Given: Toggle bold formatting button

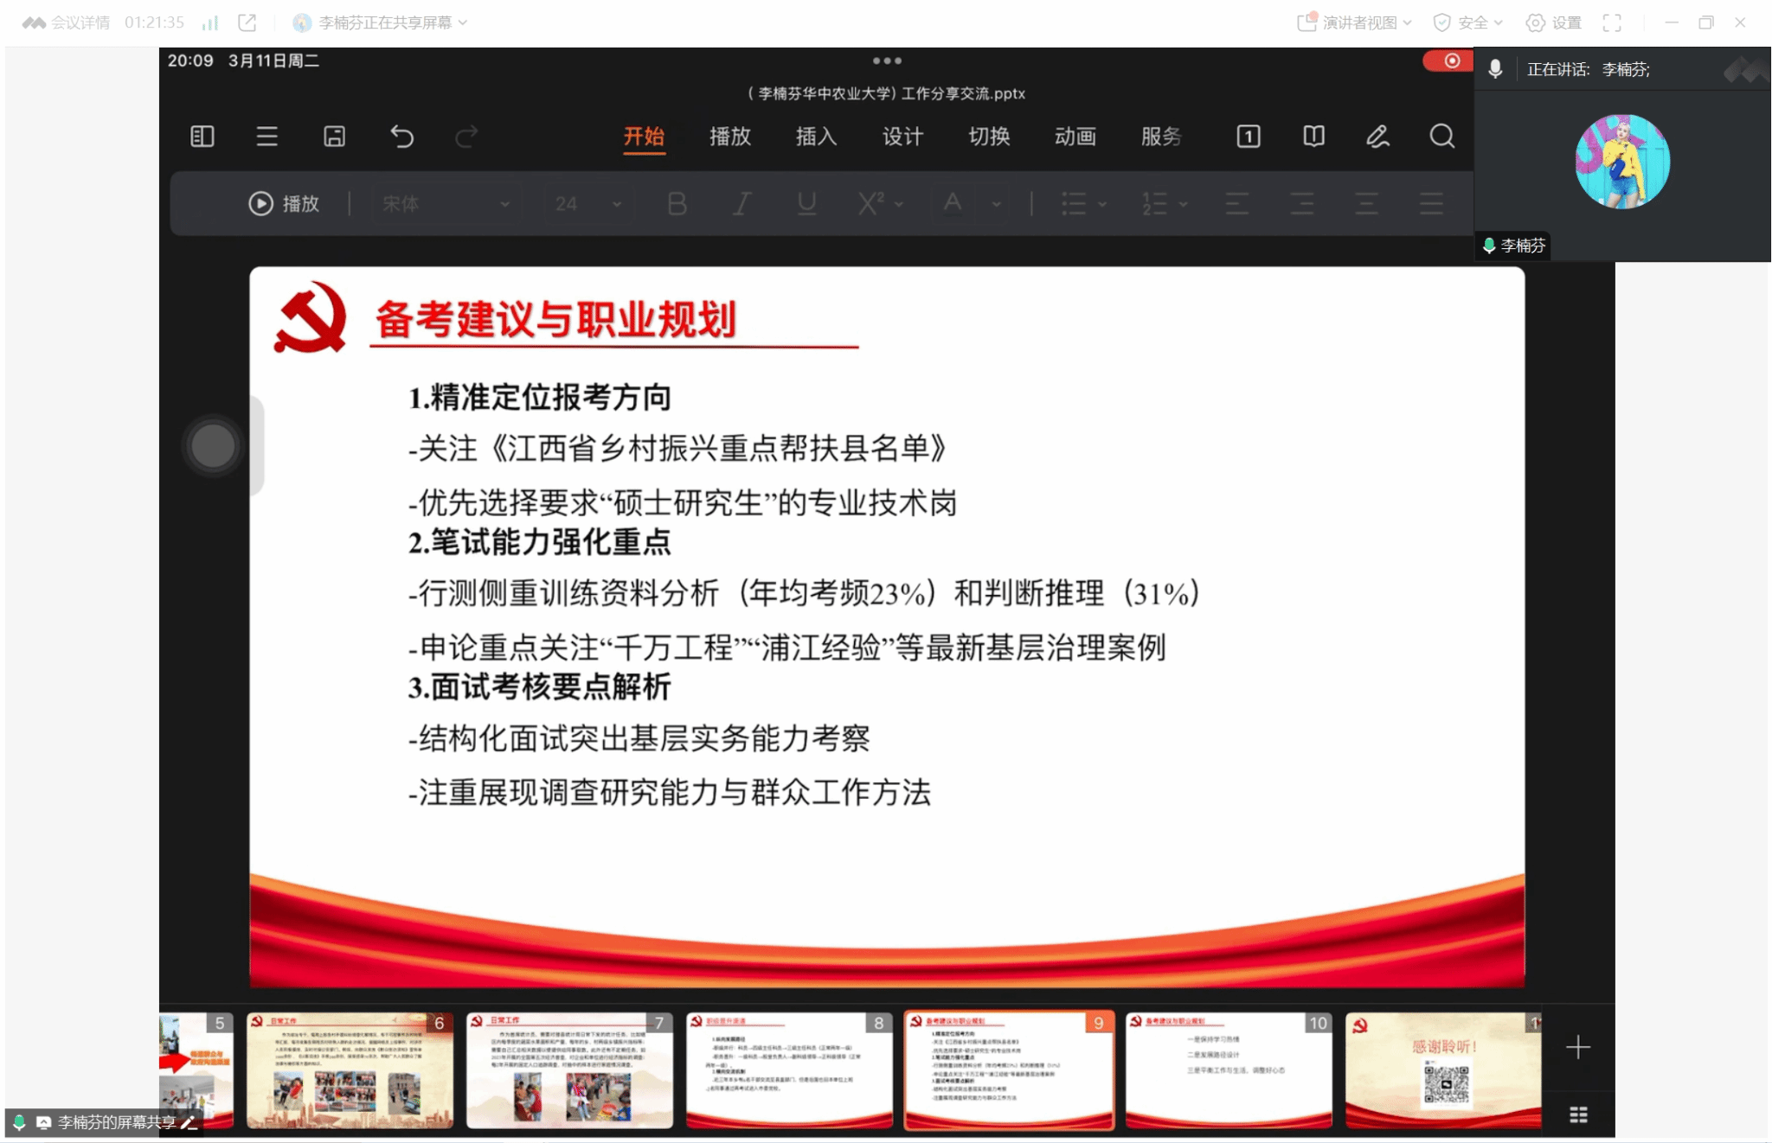Looking at the screenshot, I should click(677, 204).
